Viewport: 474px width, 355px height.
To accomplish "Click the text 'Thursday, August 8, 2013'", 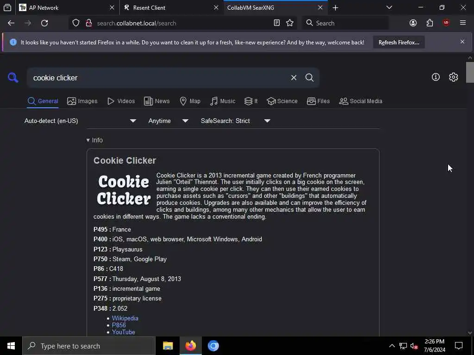I will tap(147, 279).
